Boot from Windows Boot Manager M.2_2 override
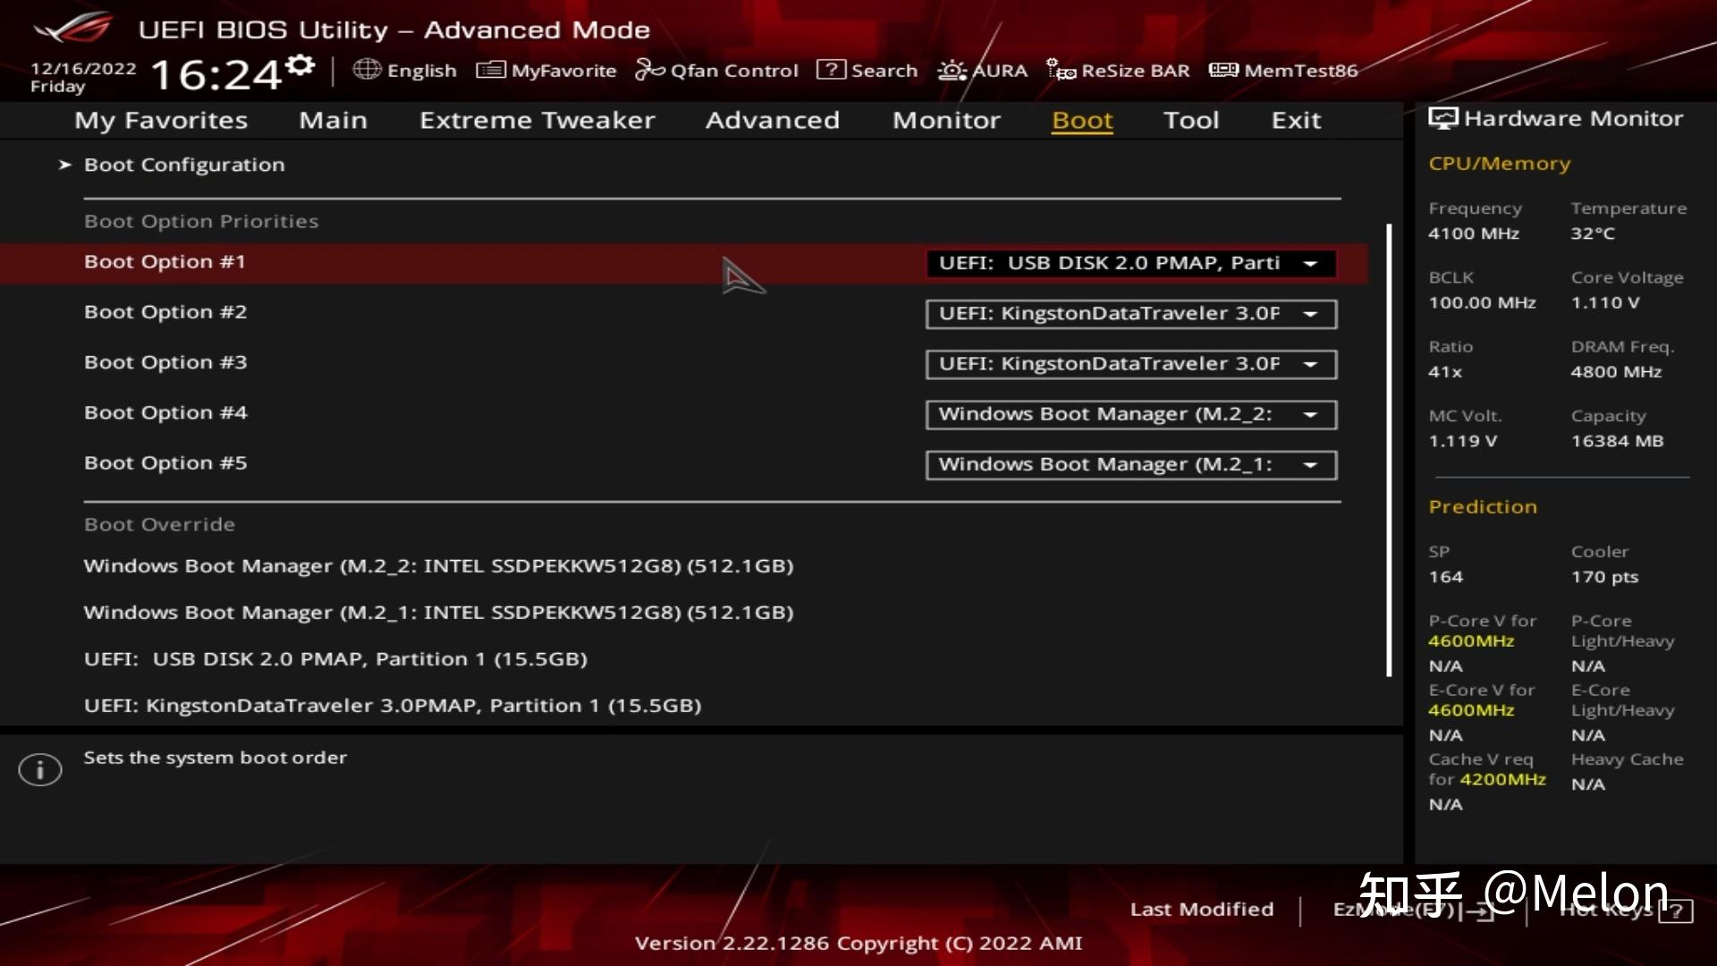This screenshot has height=966, width=1717. click(x=438, y=566)
